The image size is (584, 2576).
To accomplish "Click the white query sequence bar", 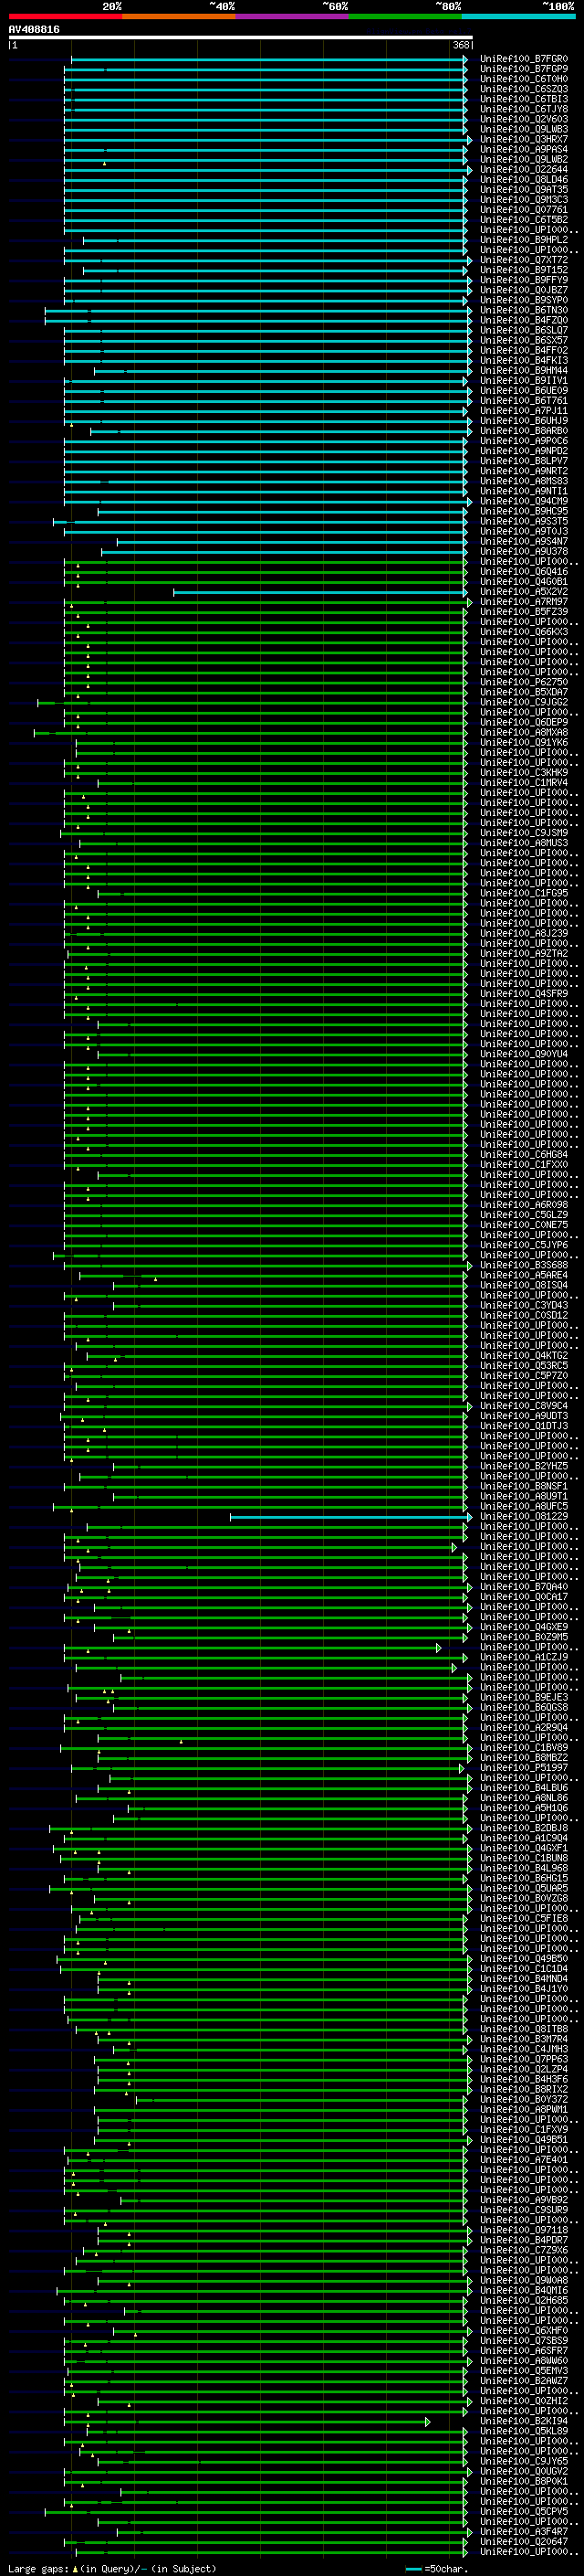I will point(241,37).
